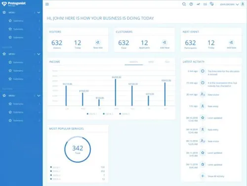Click the INCOME panel heading
Screen dimensions: 247x186
click(54, 62)
